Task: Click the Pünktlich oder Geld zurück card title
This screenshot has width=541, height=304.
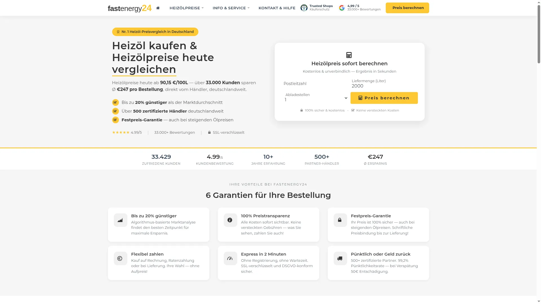Action: click(380, 254)
